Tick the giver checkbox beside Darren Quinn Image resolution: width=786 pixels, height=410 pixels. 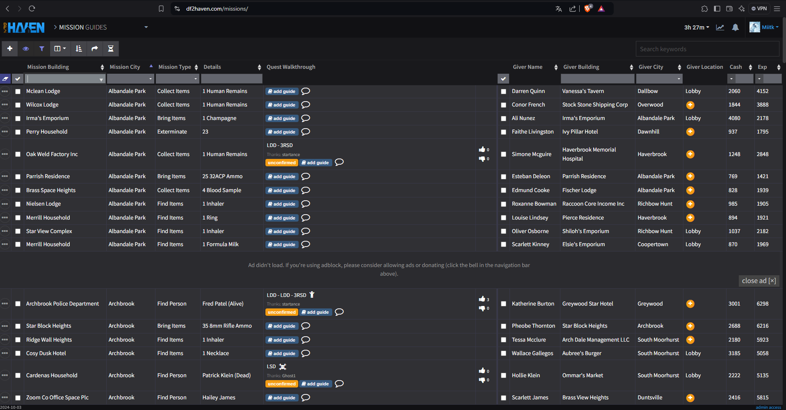point(503,91)
